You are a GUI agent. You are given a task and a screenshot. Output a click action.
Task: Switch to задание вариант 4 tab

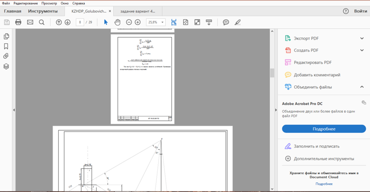point(138,12)
